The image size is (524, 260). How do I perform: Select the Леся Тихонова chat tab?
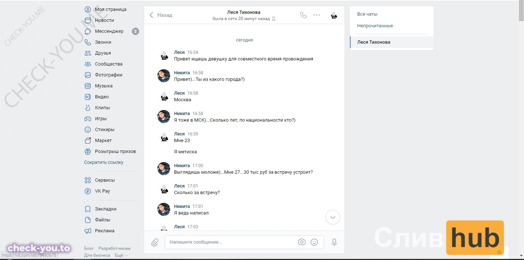tap(392, 42)
